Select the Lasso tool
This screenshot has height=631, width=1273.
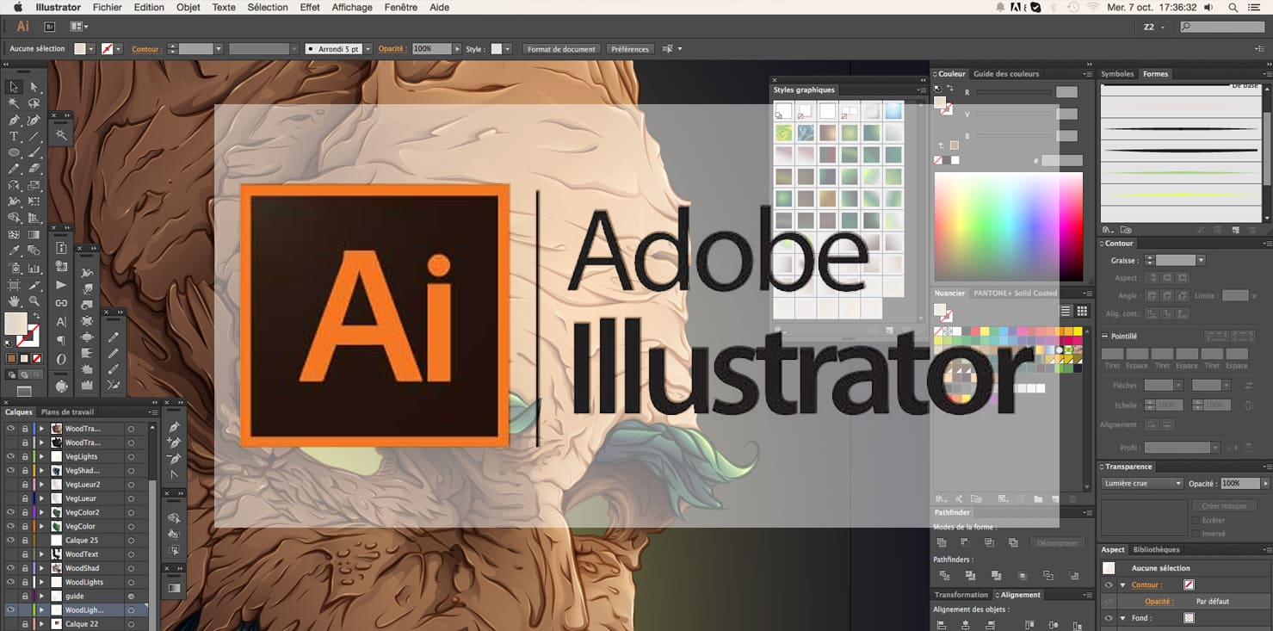click(x=34, y=103)
